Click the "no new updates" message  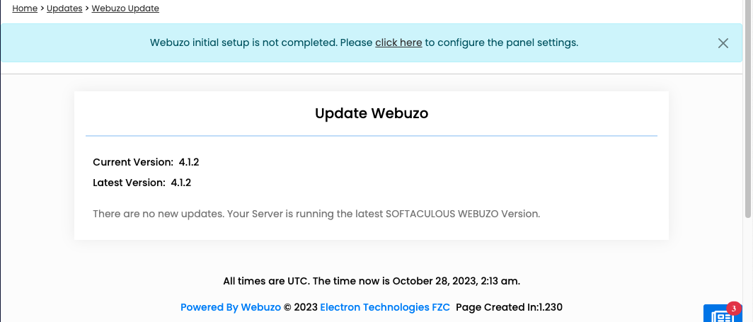(316, 213)
